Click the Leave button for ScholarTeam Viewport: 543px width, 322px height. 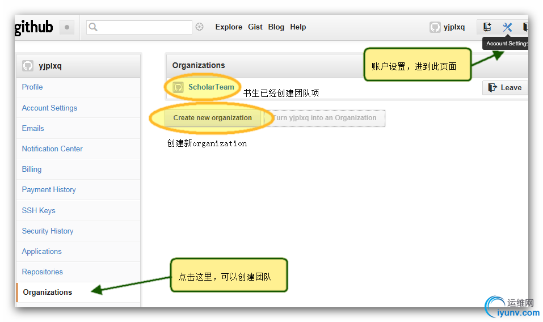(x=505, y=87)
